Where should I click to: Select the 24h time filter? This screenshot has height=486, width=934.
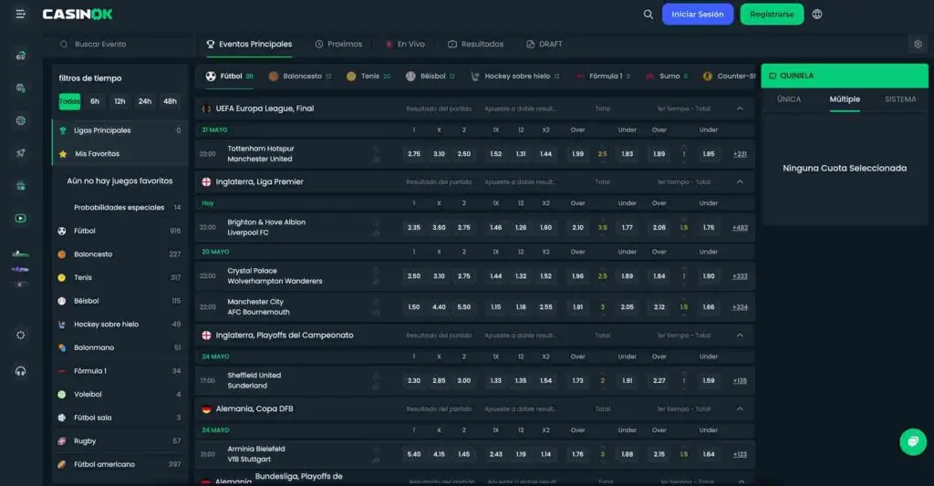145,101
